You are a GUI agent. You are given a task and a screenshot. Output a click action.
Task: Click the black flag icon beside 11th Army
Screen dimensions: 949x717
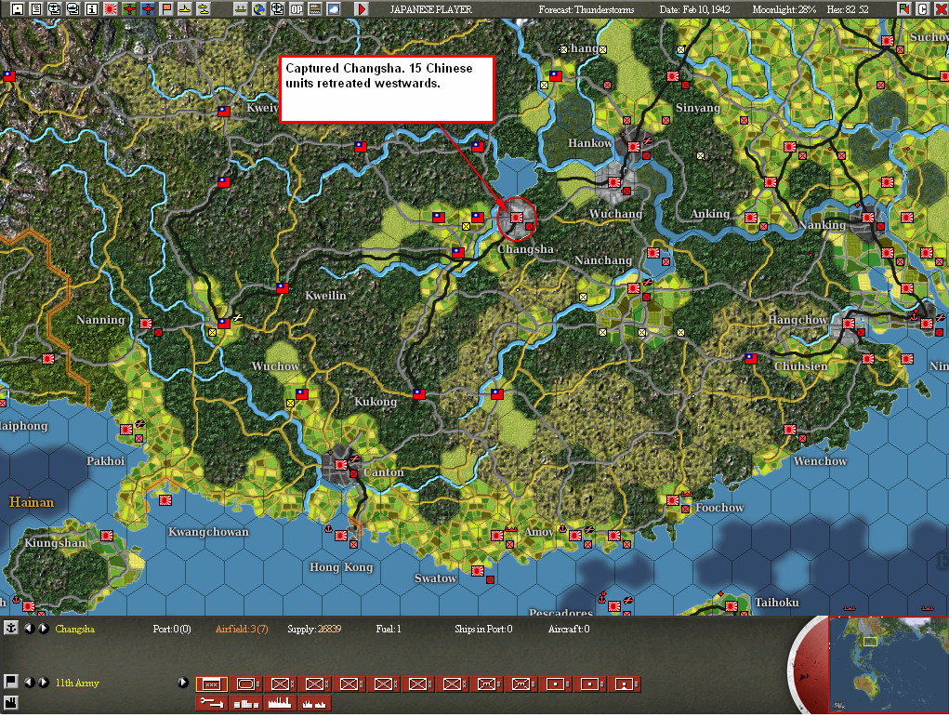tap(11, 682)
